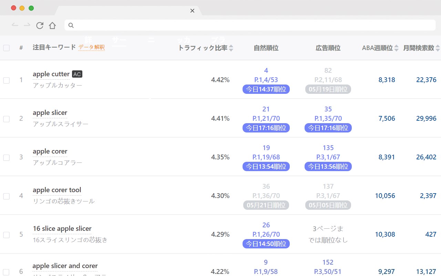Click the 05月19日順位 ad rank badge
This screenshot has height=276, width=441.
pyautogui.click(x=328, y=89)
